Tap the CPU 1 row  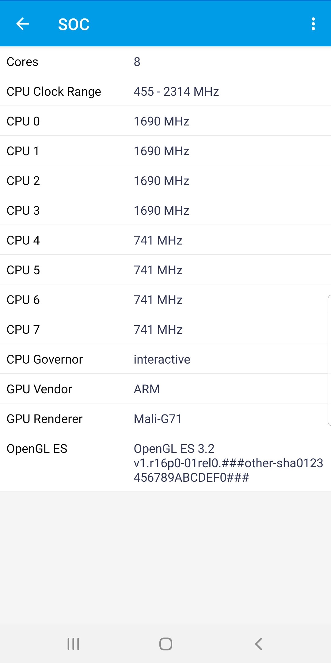pyautogui.click(x=165, y=151)
